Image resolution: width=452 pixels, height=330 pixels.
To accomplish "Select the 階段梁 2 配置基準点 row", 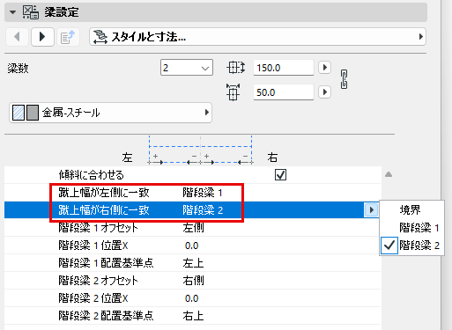I will pos(192,316).
